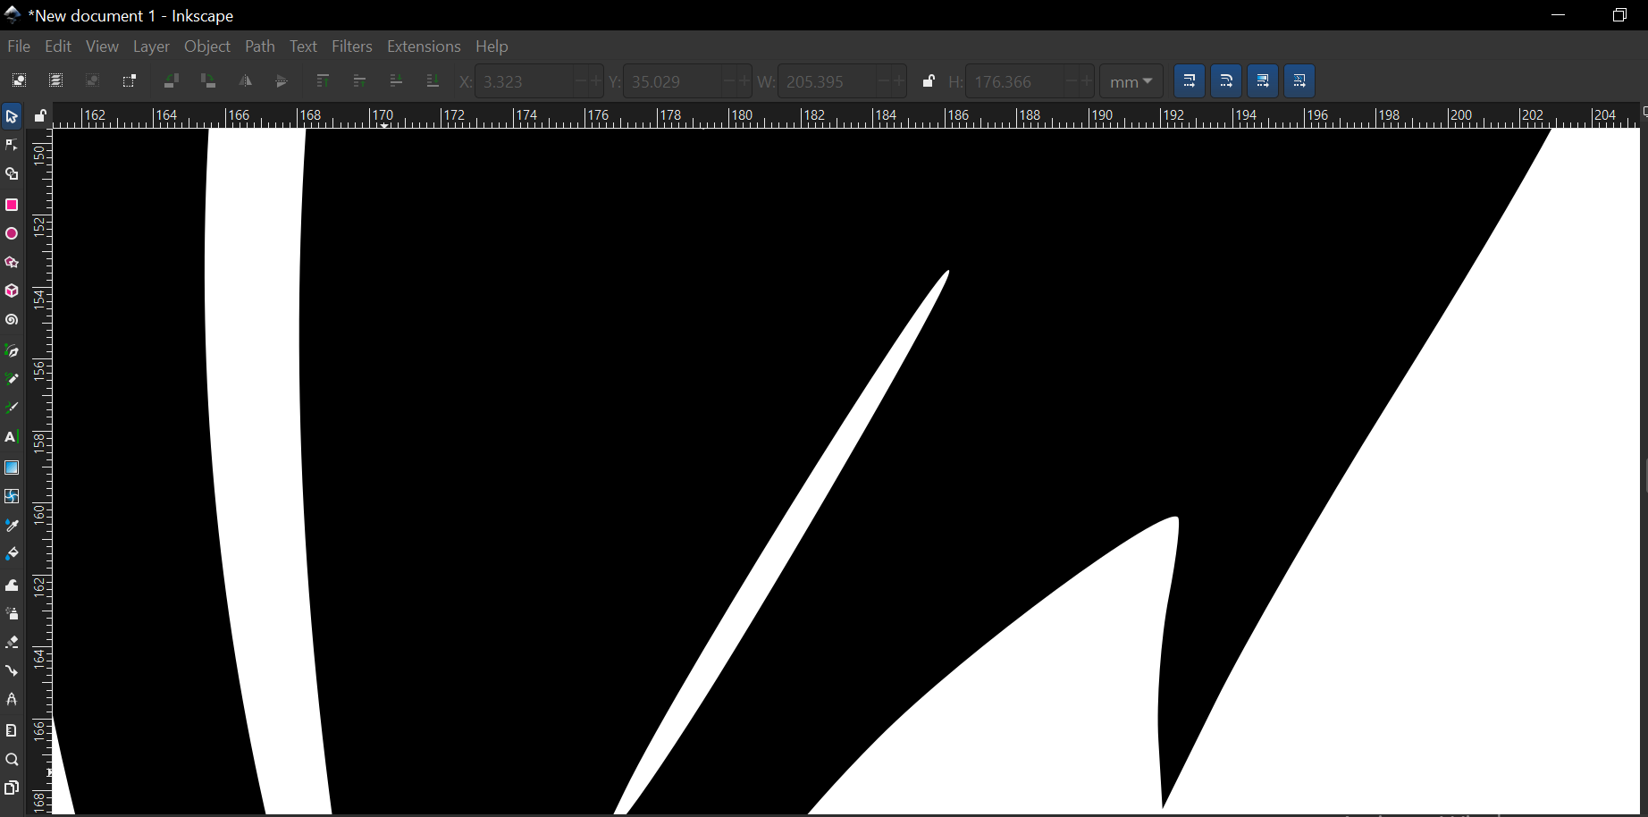Screen dimensions: 1648x817
Task: Toggle move patterns with object
Action: click(x=1299, y=81)
